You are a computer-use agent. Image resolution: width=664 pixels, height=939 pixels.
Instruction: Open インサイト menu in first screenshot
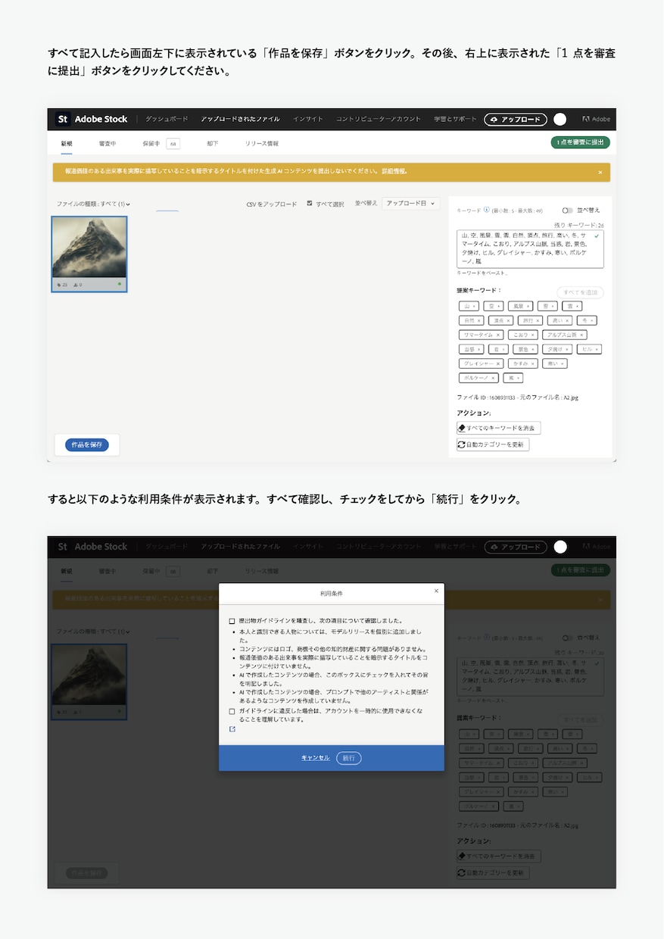coord(308,119)
